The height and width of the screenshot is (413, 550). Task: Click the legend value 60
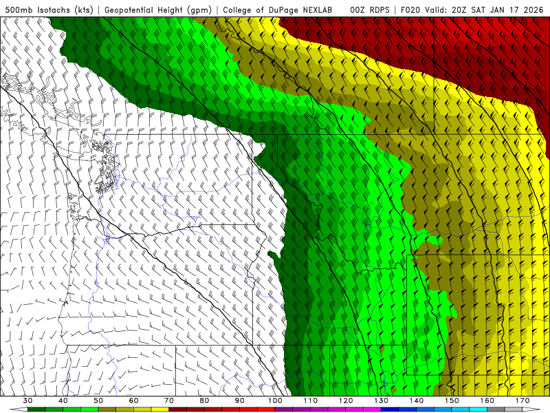click(x=133, y=401)
